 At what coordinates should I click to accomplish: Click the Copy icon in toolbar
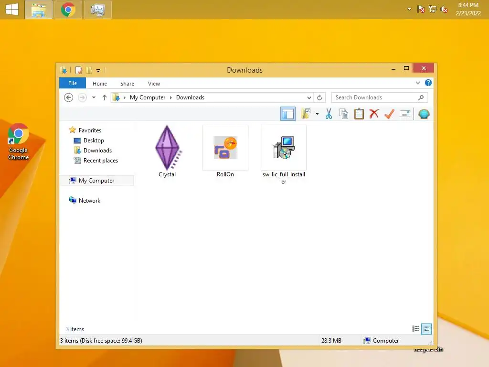(x=344, y=114)
